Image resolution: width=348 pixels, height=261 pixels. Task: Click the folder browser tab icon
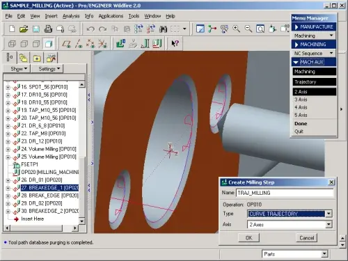(23, 58)
